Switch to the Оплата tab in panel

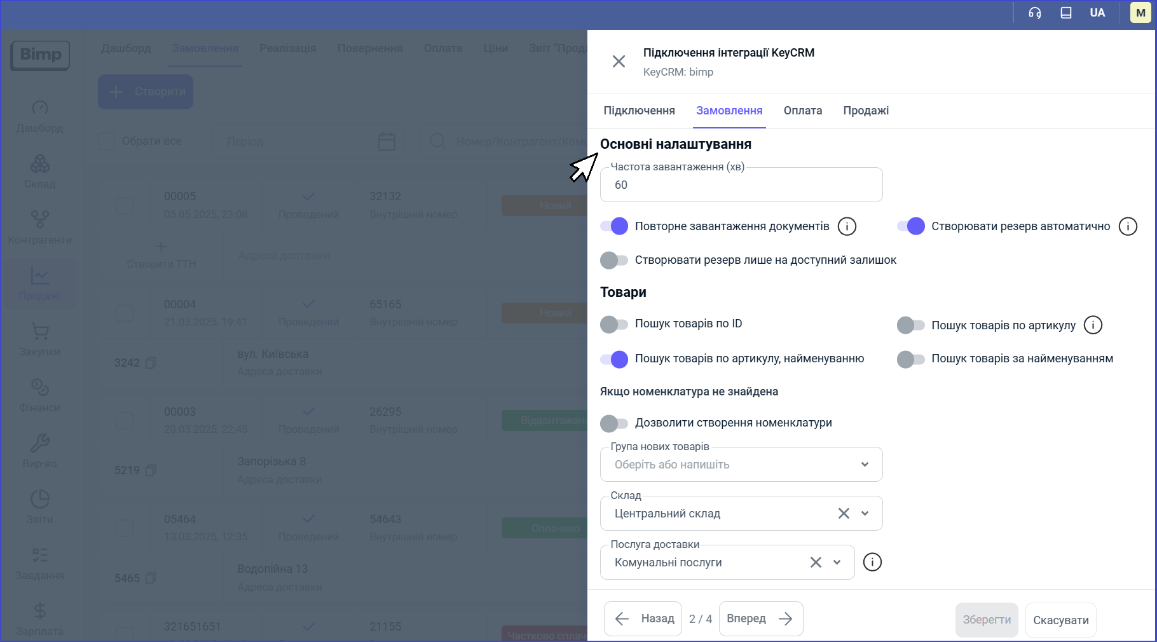coord(803,111)
